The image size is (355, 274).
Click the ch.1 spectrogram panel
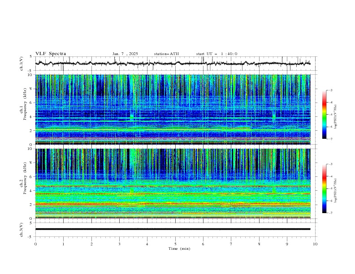tap(173, 109)
